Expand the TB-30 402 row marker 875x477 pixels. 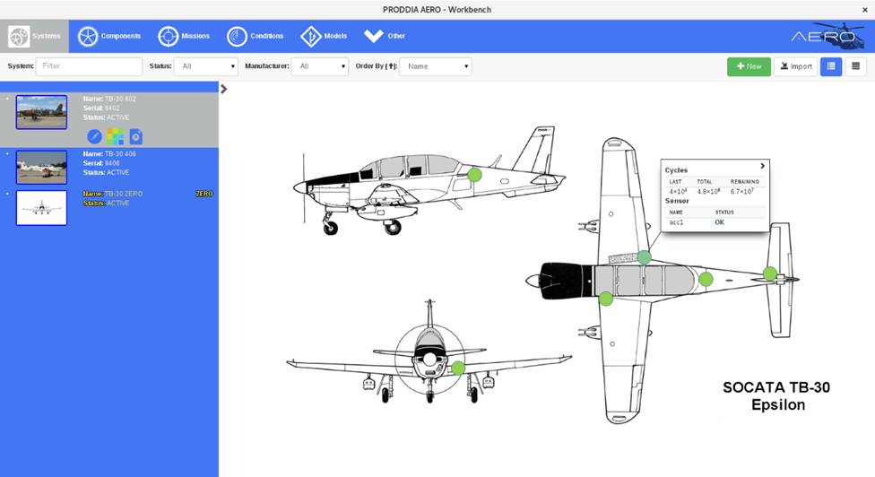[7, 99]
